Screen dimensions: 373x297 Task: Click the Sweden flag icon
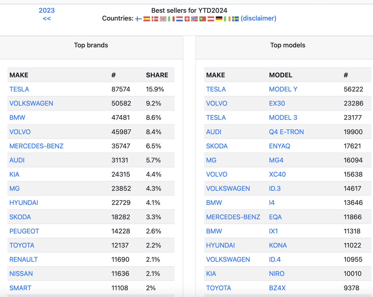coord(235,19)
